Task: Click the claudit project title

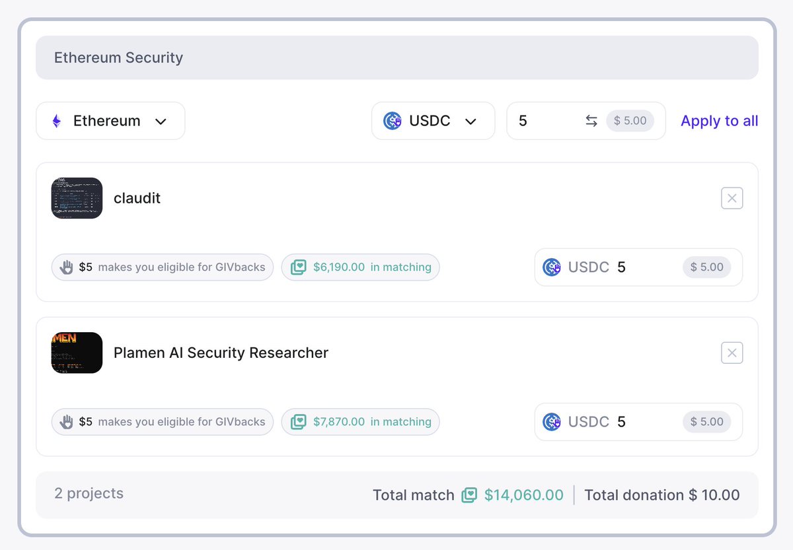Action: tap(137, 198)
